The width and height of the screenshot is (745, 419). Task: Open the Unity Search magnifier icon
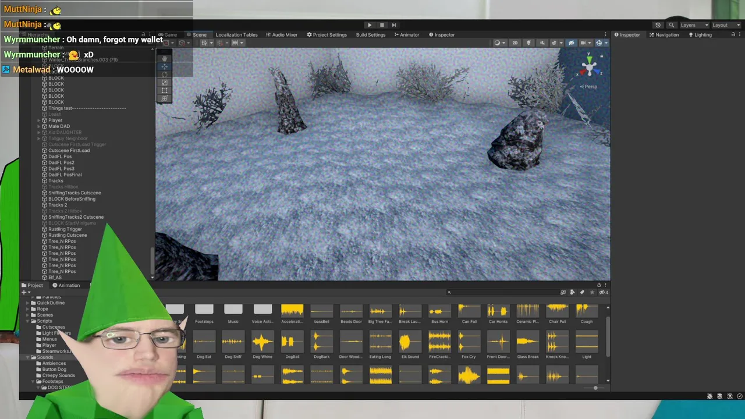(671, 25)
